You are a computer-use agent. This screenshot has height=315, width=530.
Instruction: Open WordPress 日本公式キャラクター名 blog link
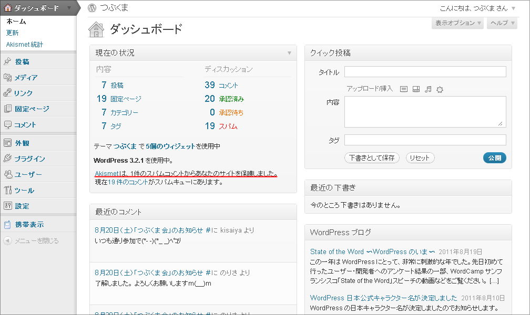click(x=384, y=298)
